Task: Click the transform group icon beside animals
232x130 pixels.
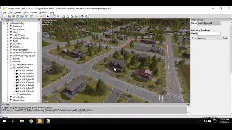Action: tap(11, 44)
